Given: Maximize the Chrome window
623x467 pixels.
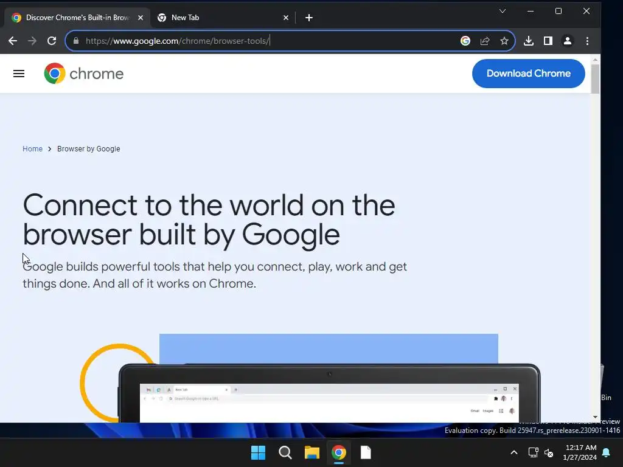Looking at the screenshot, I should tap(559, 11).
